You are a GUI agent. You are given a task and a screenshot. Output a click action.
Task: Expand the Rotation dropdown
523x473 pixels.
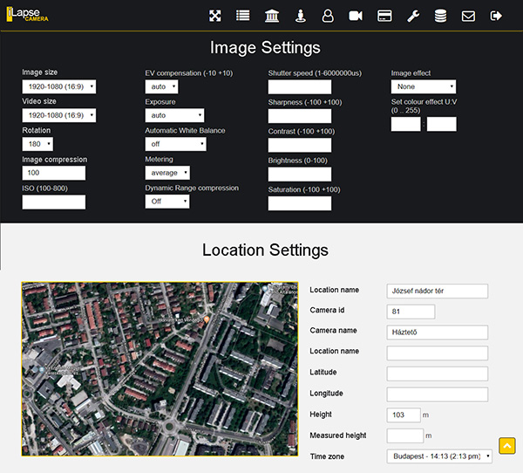coord(37,144)
